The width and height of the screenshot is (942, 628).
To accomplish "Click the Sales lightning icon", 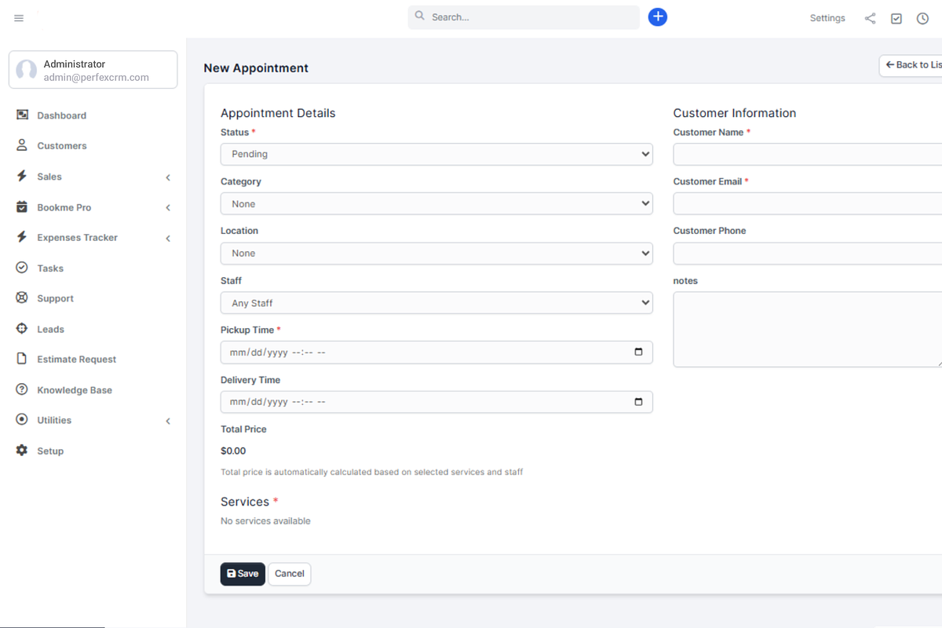I will pyautogui.click(x=22, y=176).
